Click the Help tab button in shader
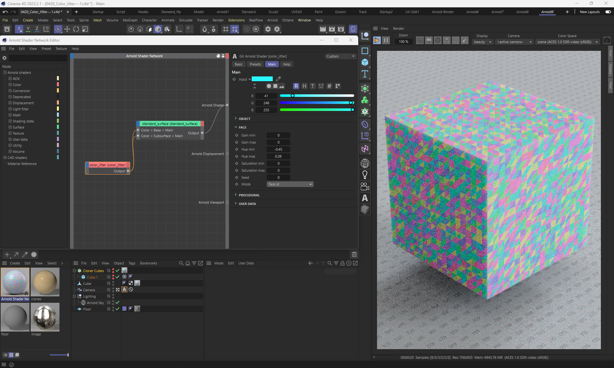614x368 pixels. pyautogui.click(x=286, y=64)
